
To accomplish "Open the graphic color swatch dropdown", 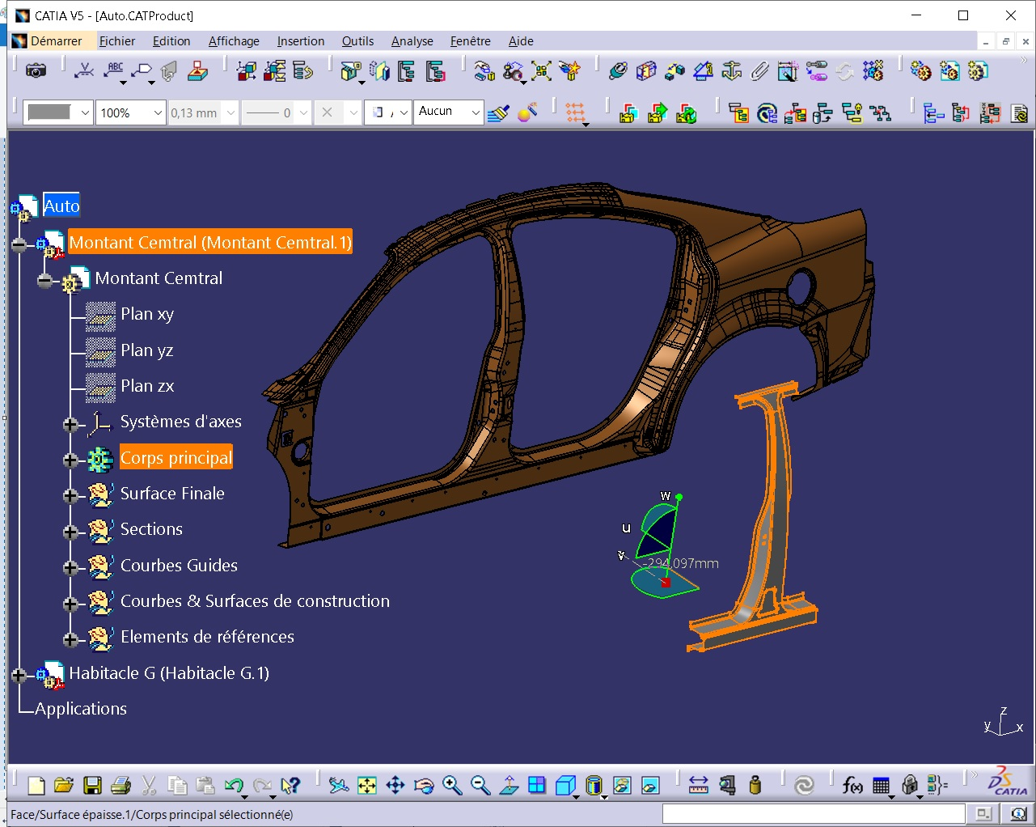I will [x=85, y=112].
